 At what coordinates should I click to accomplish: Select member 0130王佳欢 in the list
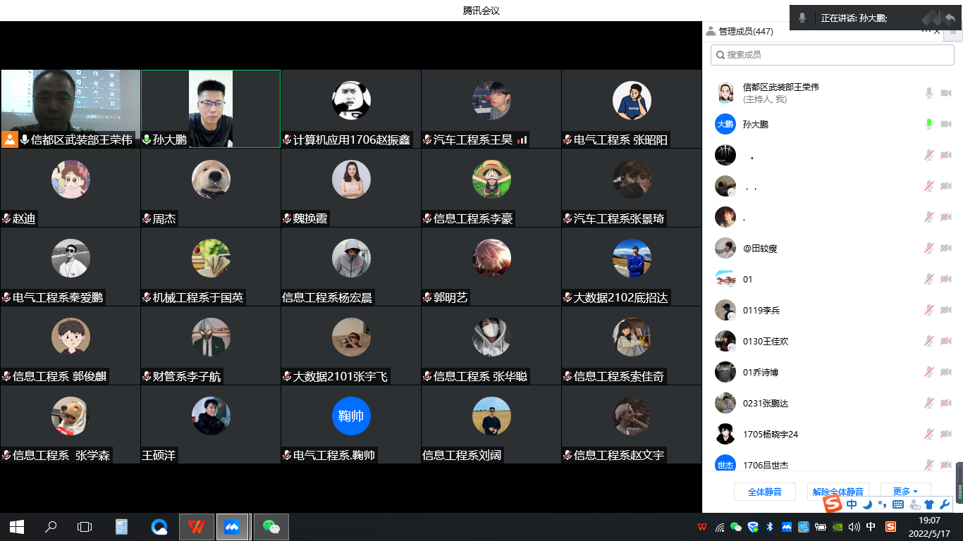coord(766,341)
